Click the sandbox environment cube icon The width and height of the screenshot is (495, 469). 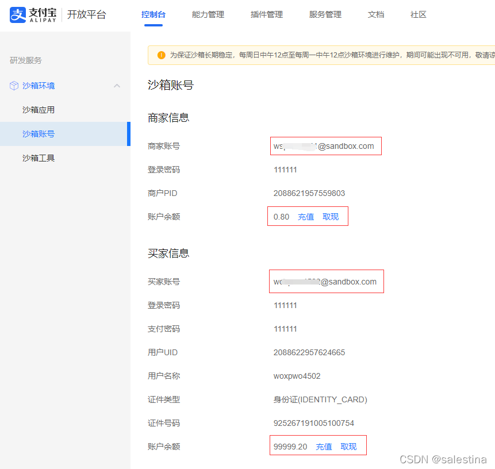[x=14, y=86]
